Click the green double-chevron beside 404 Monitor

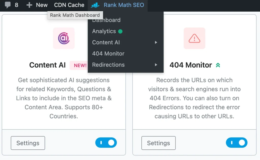pyautogui.click(x=218, y=65)
